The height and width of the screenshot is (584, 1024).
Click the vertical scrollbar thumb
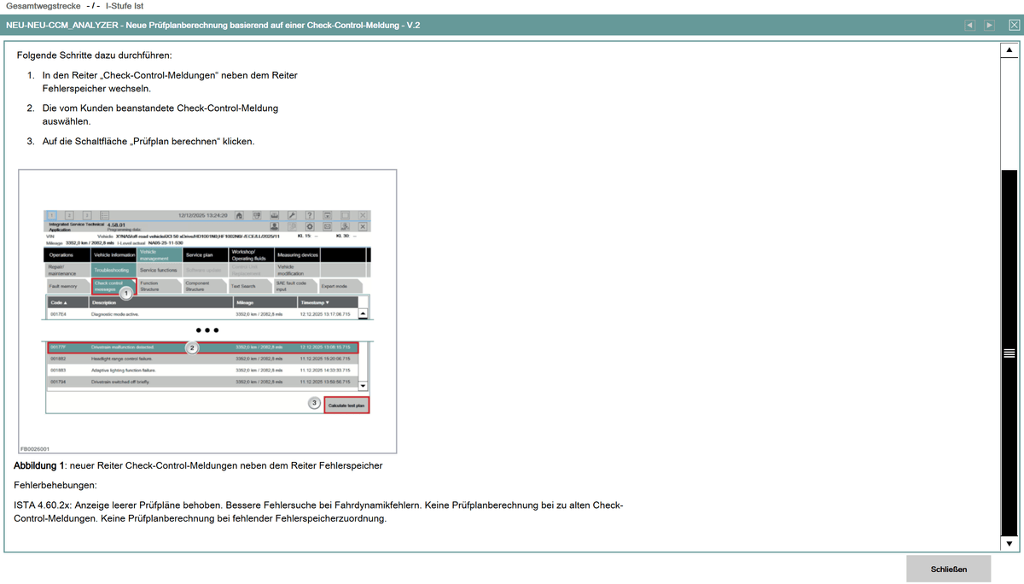pos(1009,353)
